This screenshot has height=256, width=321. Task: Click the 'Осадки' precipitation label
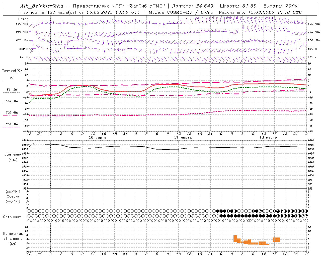13,196
